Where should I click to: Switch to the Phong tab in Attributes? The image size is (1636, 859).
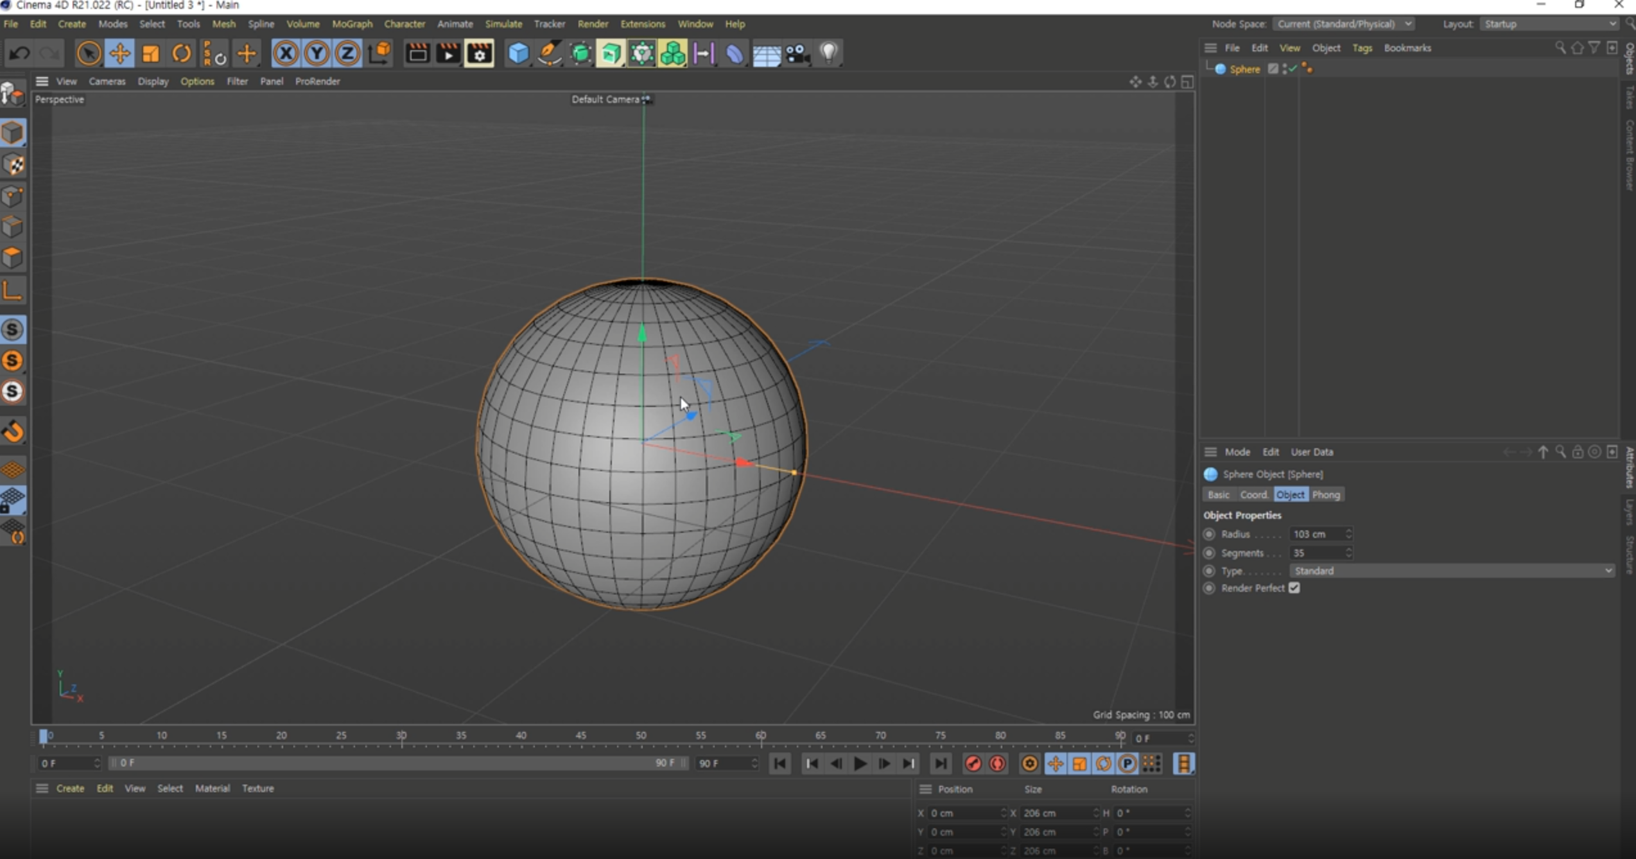point(1326,494)
